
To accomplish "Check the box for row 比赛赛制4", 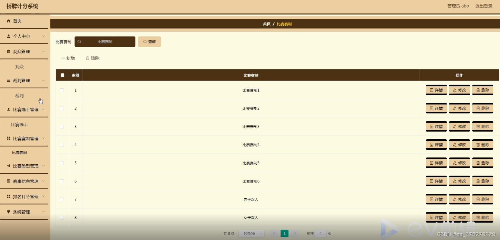I will pyautogui.click(x=62, y=145).
